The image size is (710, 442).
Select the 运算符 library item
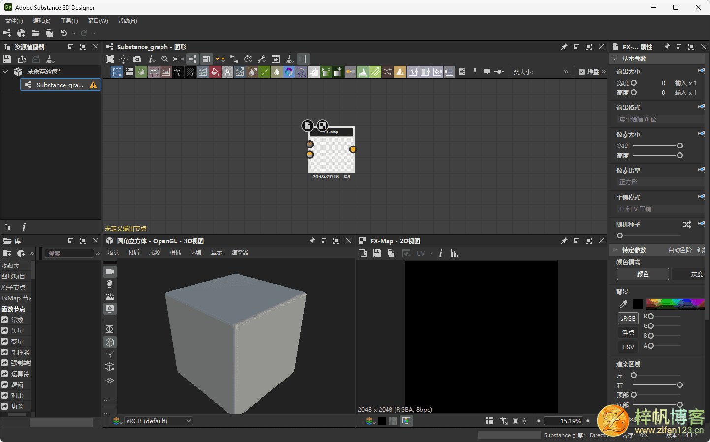pyautogui.click(x=15, y=374)
